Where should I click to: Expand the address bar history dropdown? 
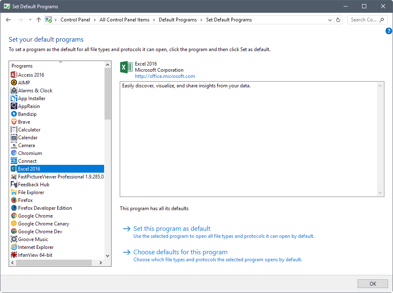click(330, 20)
